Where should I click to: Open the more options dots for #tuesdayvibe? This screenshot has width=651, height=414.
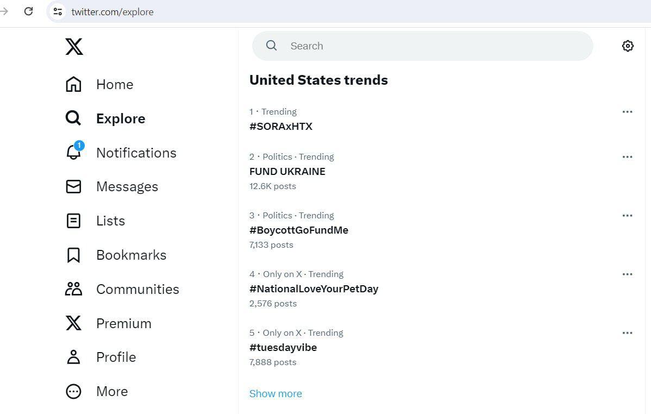click(x=627, y=333)
